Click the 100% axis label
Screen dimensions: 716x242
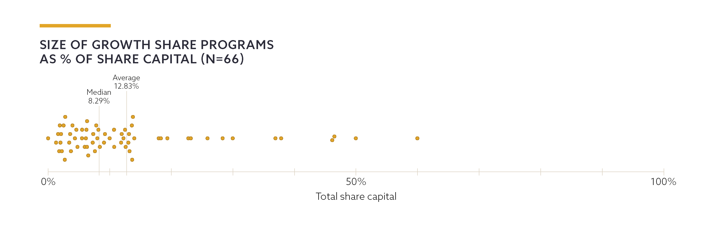tap(663, 182)
